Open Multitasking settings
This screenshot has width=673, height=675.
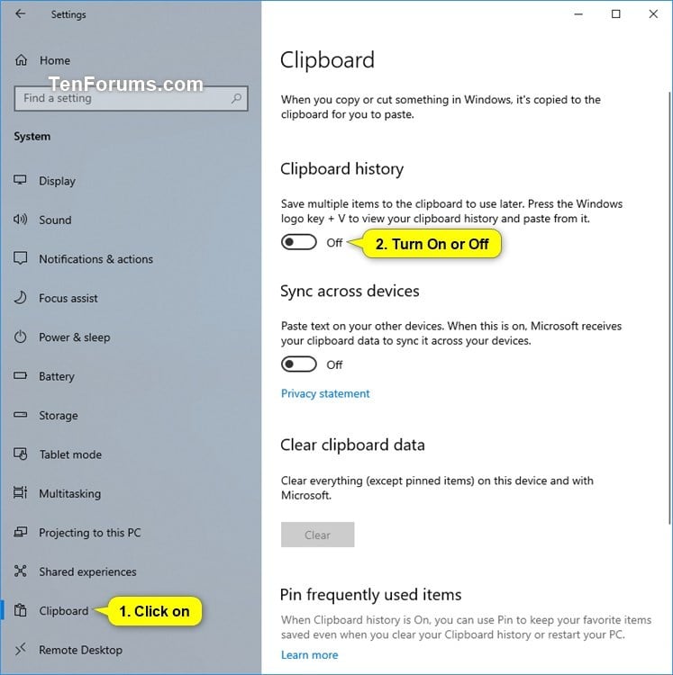[69, 493]
